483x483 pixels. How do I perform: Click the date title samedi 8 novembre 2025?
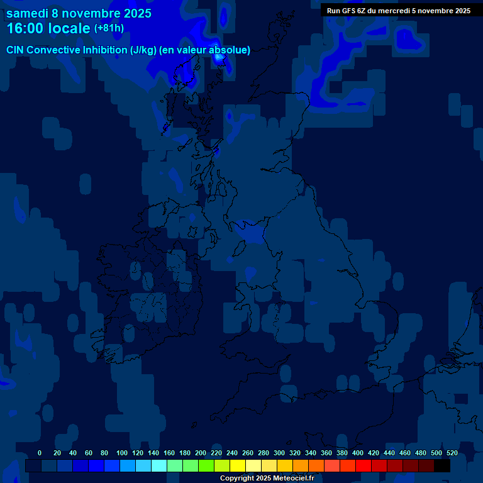(x=79, y=13)
